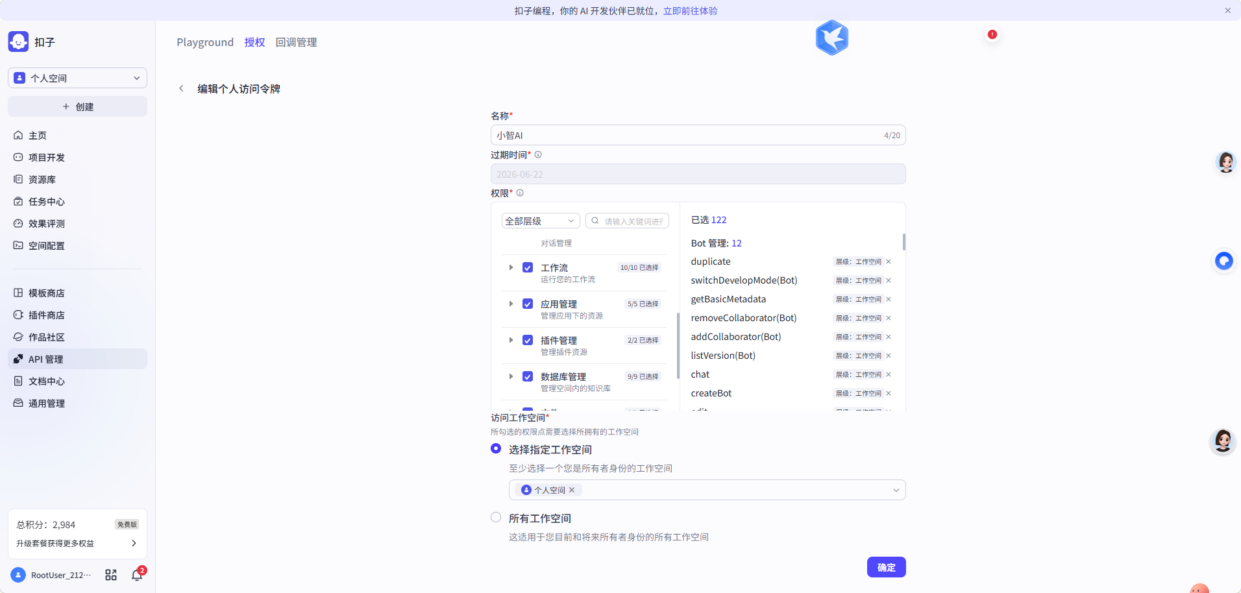Open 插件商店 icon in sidebar
This screenshot has width=1241, height=593.
click(18, 315)
